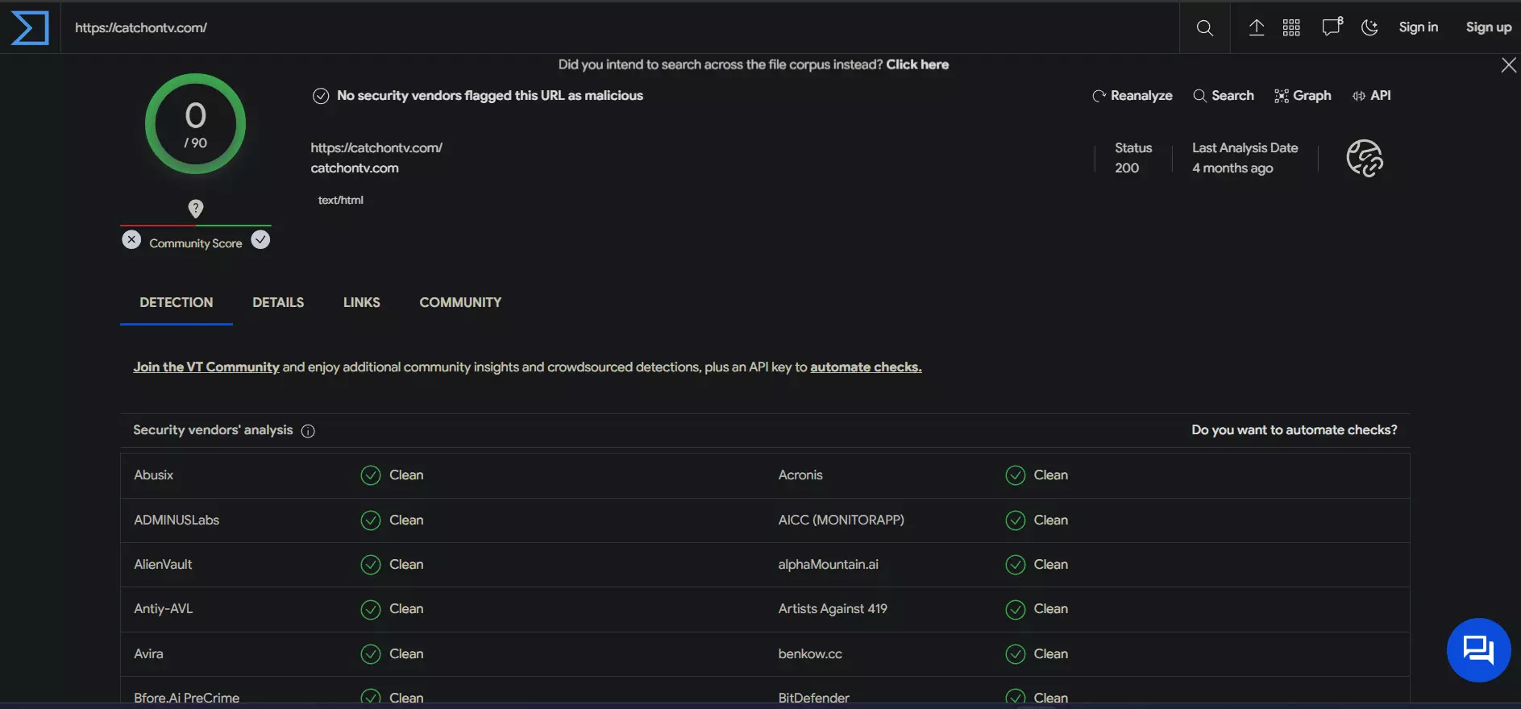Click Sign up
Screen dimensions: 1521x709
1488,27
